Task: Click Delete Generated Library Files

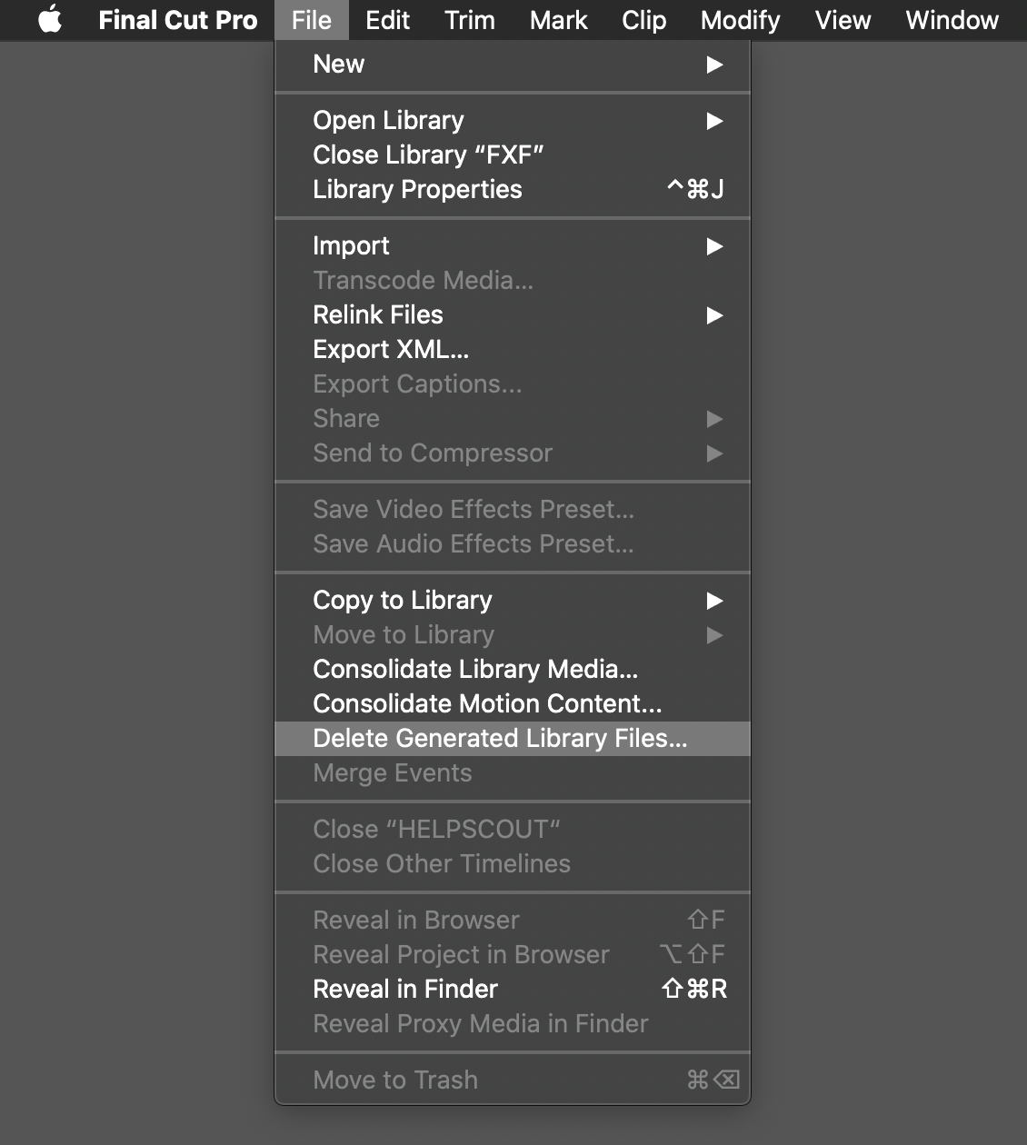Action: tap(501, 738)
